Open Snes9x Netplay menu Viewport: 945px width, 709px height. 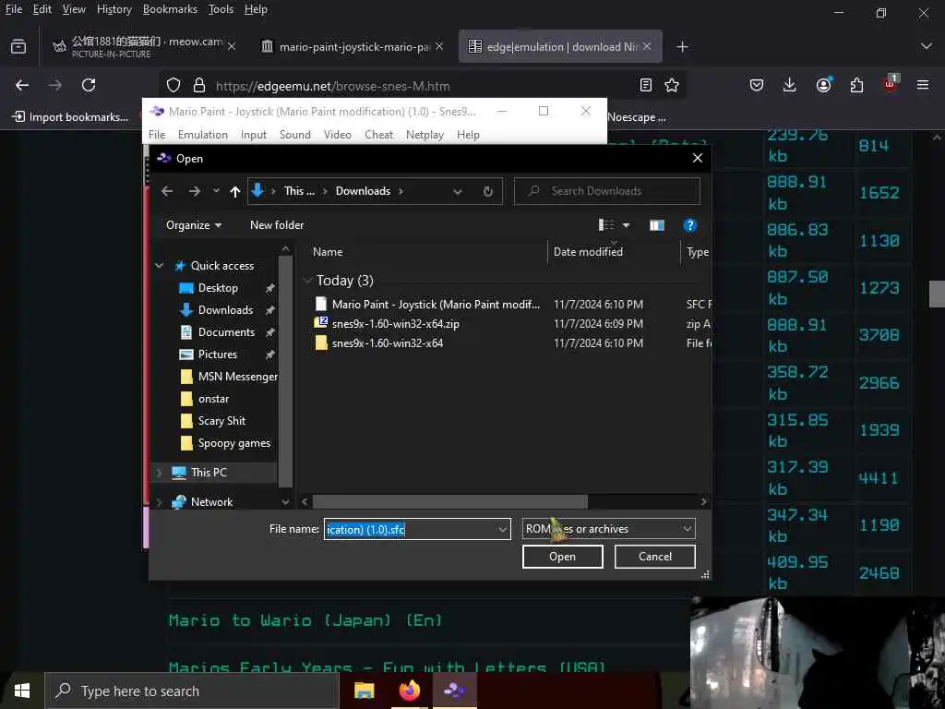tap(425, 135)
